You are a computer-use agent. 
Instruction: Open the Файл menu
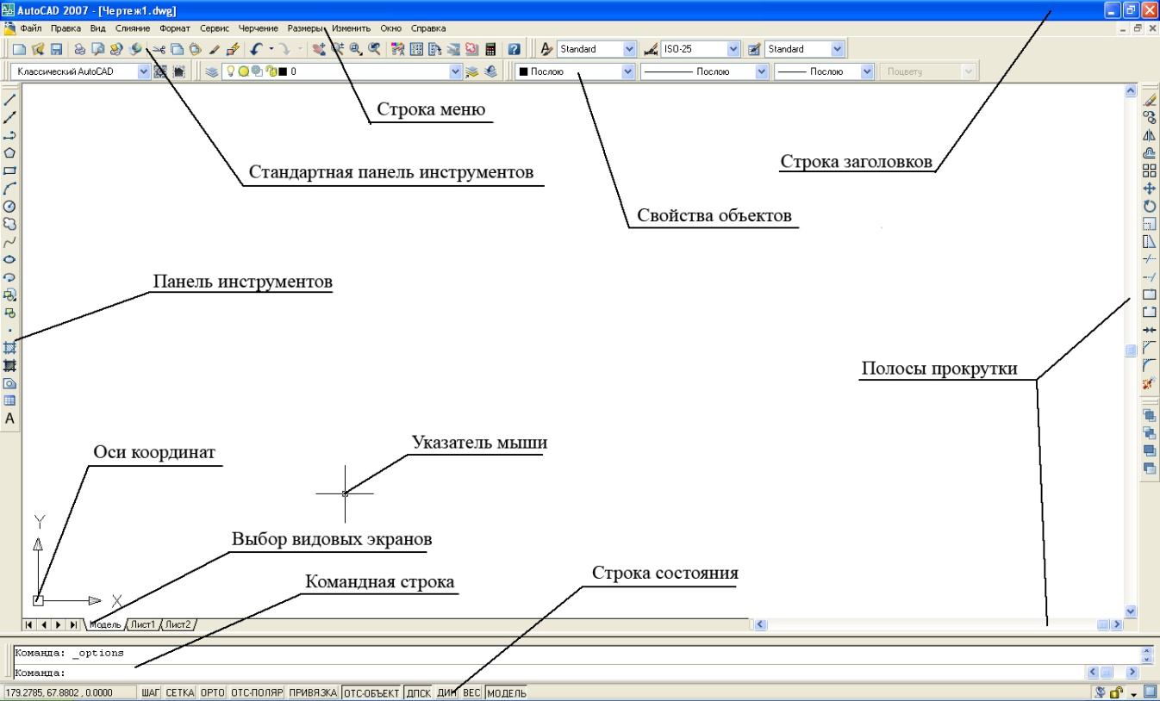(30, 28)
